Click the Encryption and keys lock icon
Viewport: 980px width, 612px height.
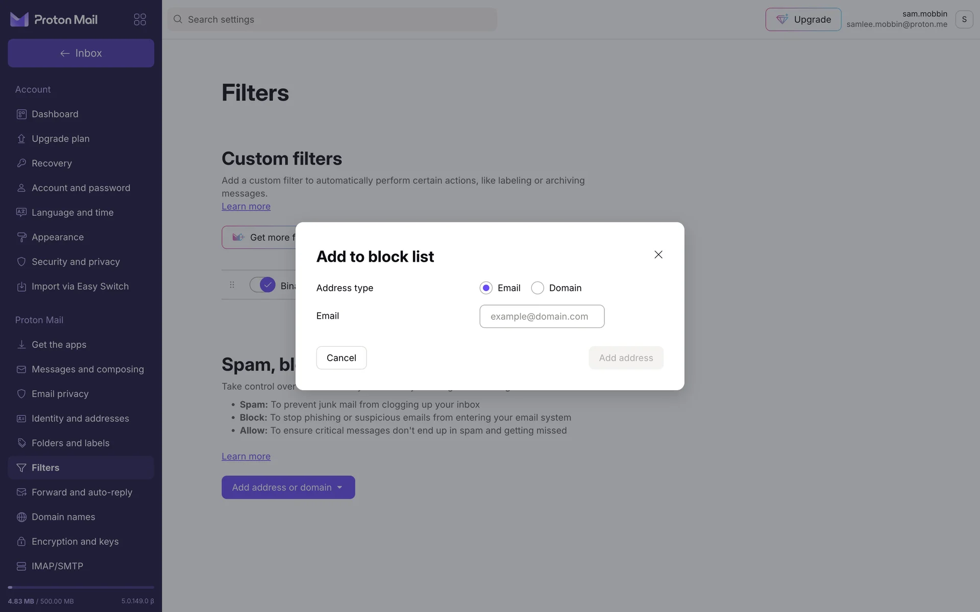[21, 542]
